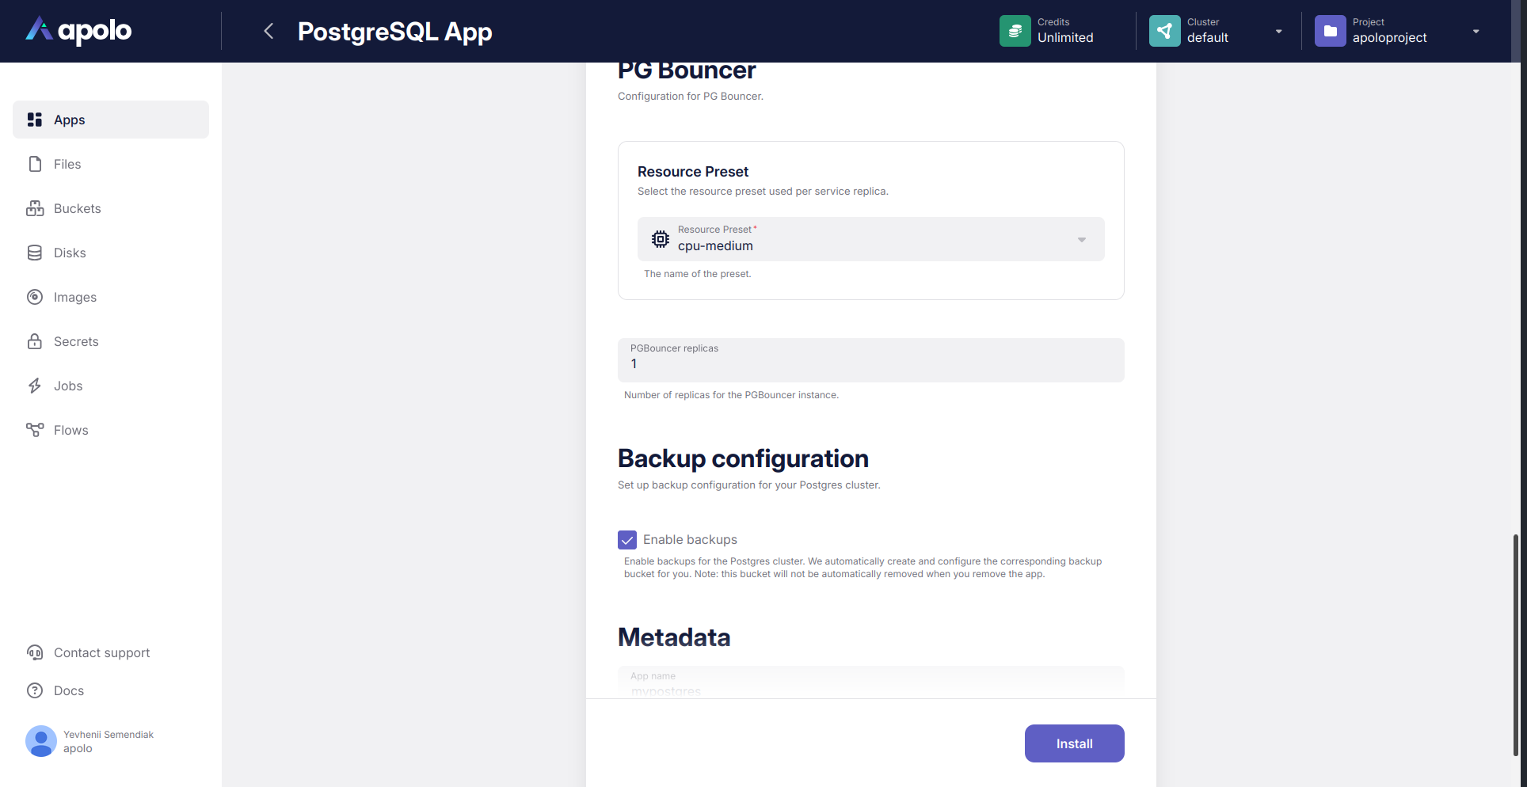
Task: Expand the Cluster default dropdown
Action: [1278, 32]
